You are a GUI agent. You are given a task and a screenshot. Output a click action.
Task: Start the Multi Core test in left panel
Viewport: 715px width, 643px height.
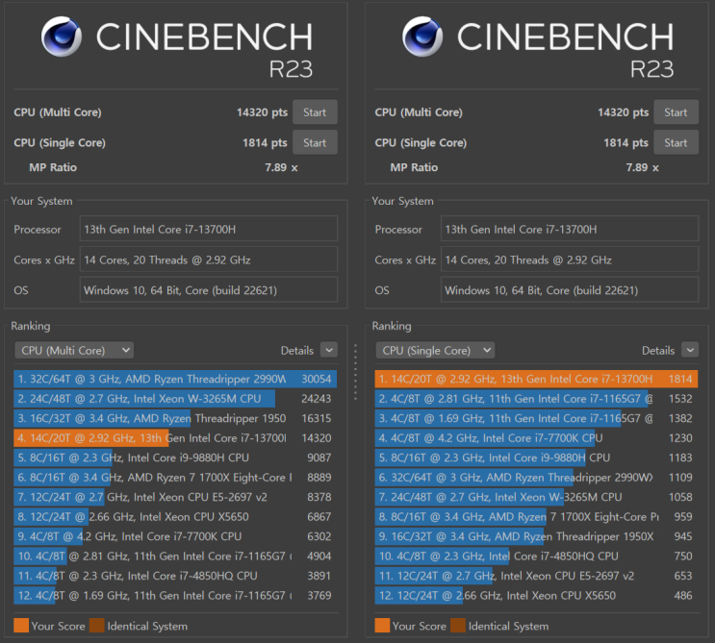[x=315, y=112]
